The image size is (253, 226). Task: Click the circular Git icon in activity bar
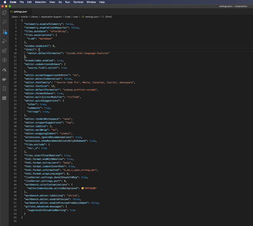tap(5, 60)
